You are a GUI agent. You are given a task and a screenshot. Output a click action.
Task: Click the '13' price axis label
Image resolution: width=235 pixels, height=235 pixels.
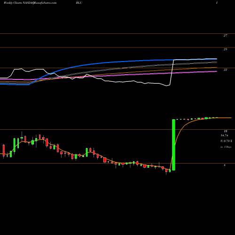click(x=226, y=131)
